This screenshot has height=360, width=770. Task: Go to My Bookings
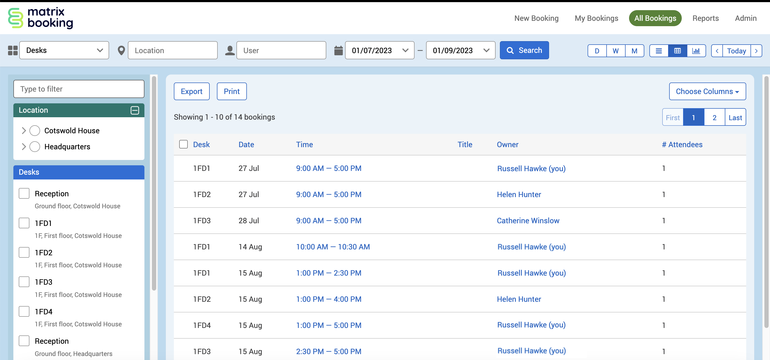click(x=596, y=18)
